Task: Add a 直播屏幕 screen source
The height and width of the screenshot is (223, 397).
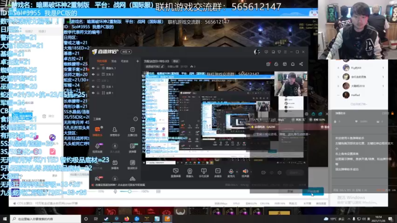Action: point(176,172)
